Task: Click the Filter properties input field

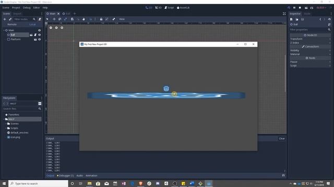Action: click(x=308, y=30)
